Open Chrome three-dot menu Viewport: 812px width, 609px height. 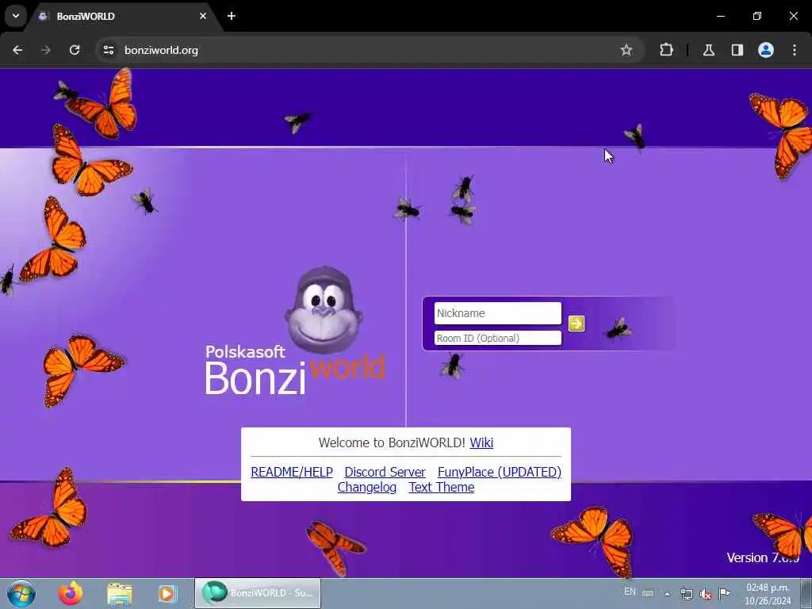[795, 50]
